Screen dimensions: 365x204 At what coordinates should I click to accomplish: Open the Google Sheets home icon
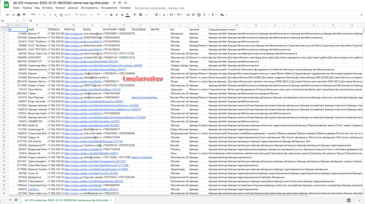[x=6, y=5]
